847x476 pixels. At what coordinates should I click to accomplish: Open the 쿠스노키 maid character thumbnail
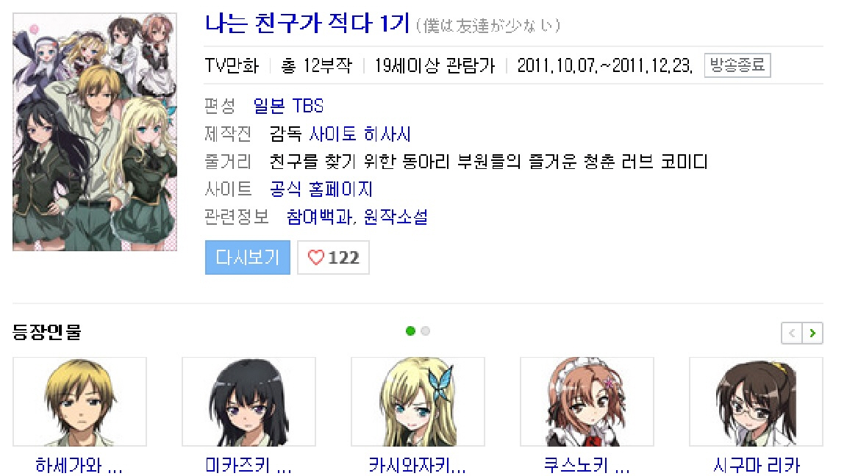(x=587, y=402)
